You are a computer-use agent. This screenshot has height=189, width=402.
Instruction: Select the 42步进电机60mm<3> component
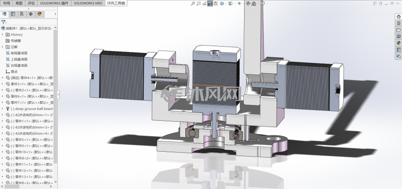pyautogui.click(x=29, y=127)
